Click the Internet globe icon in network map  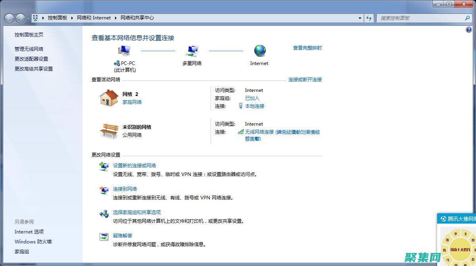click(260, 50)
